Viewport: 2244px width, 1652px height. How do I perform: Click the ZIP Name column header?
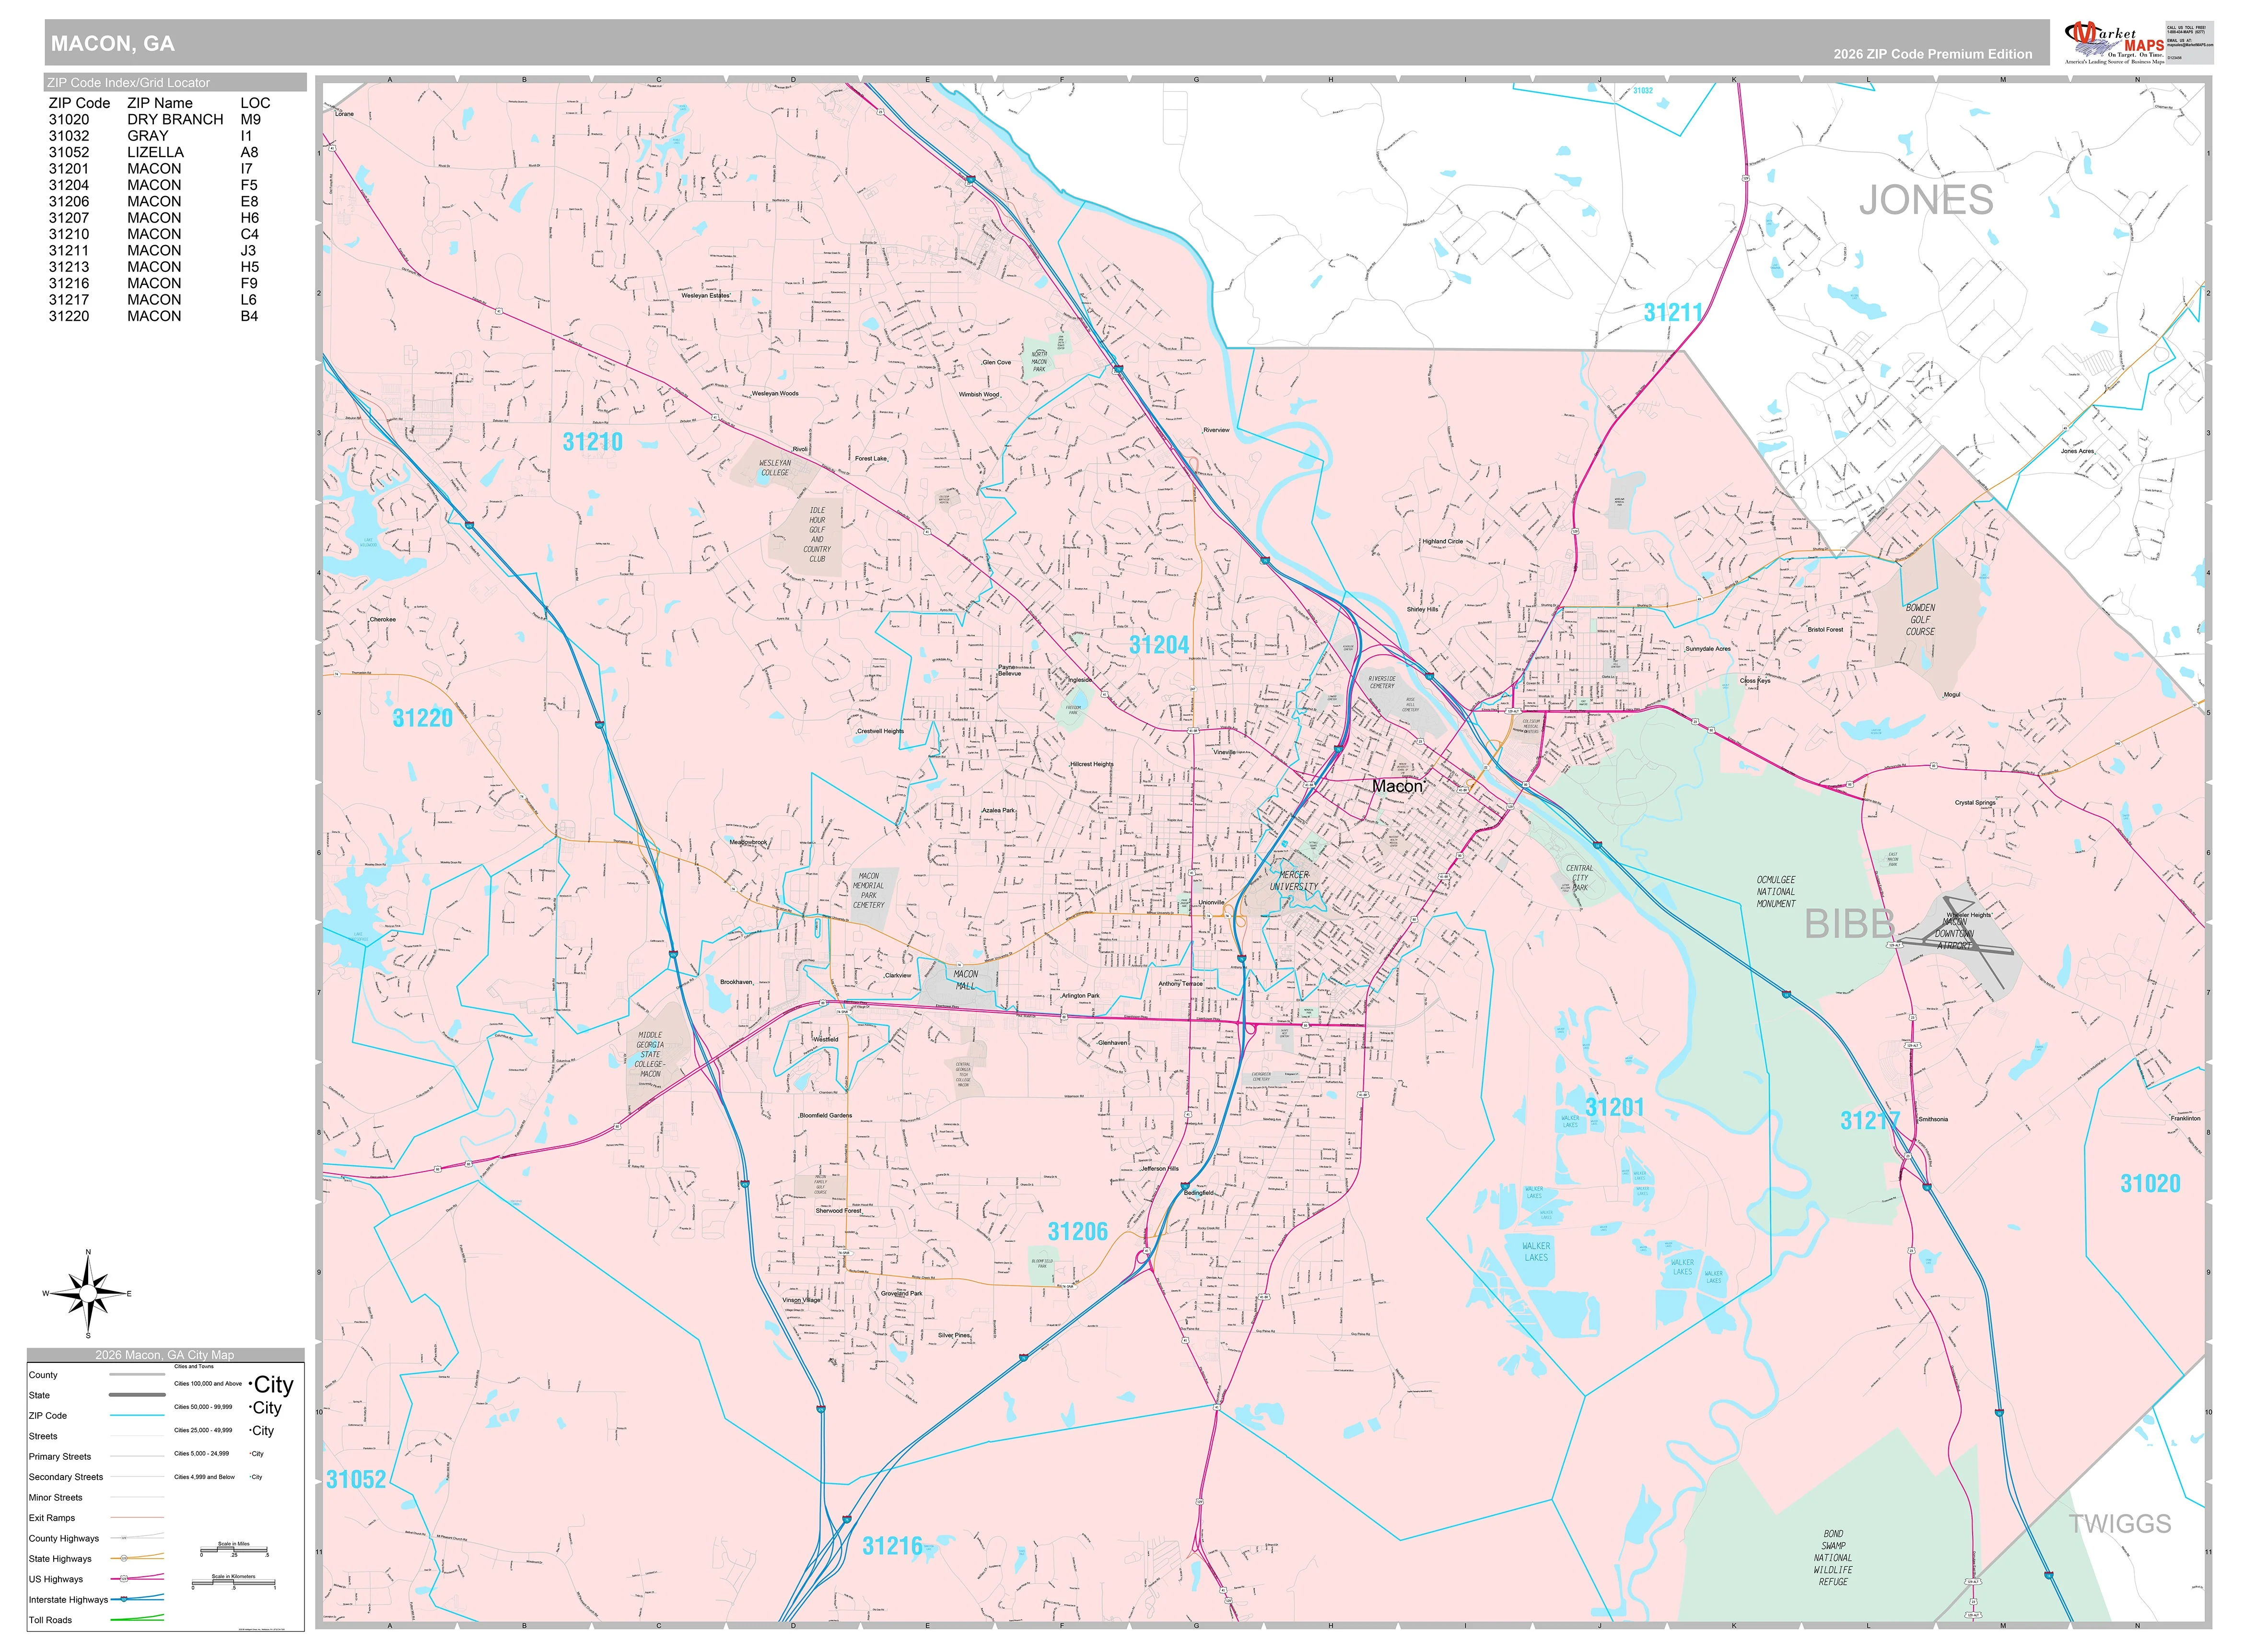point(160,103)
